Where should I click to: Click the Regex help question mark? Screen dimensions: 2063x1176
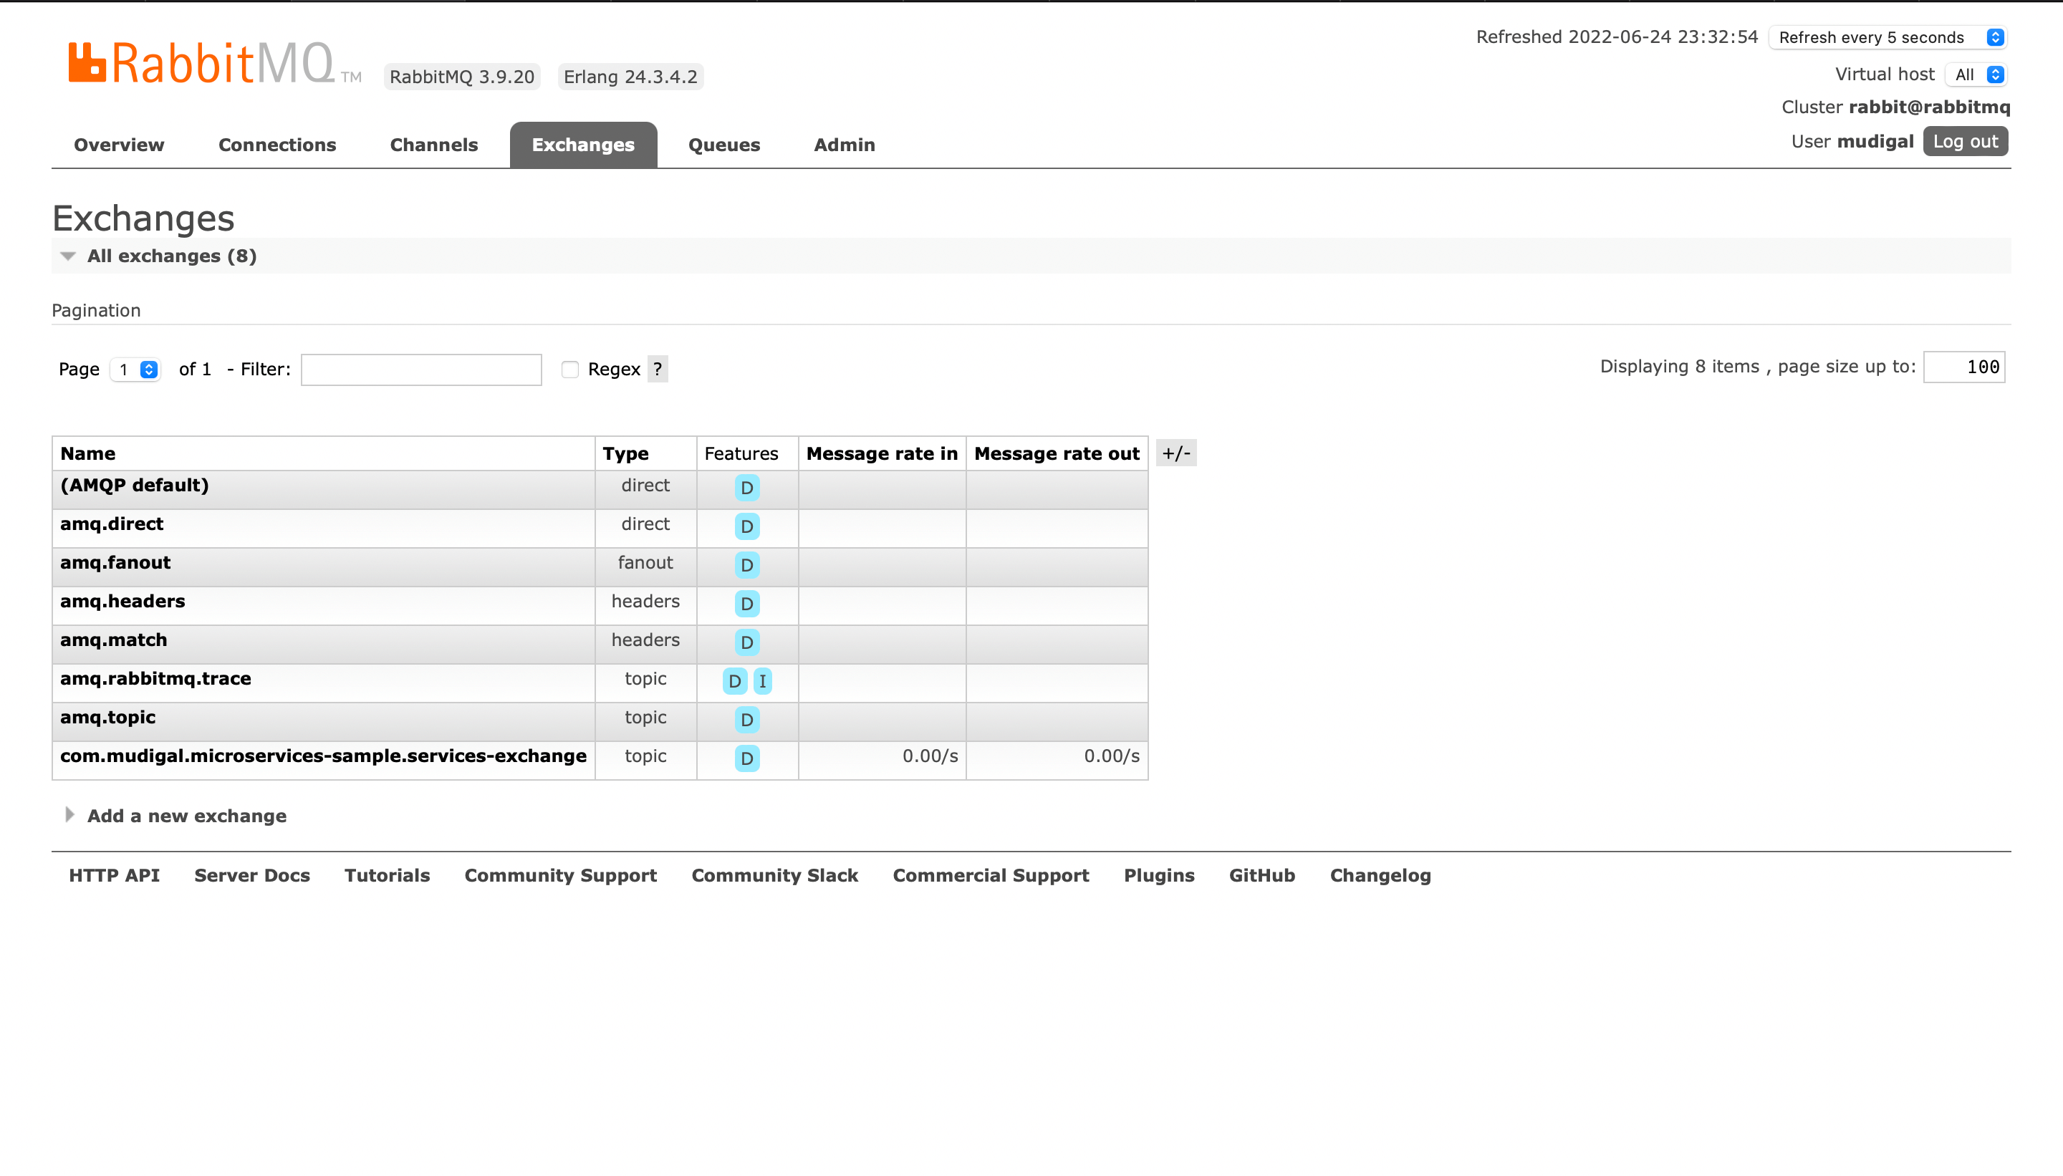pos(658,370)
